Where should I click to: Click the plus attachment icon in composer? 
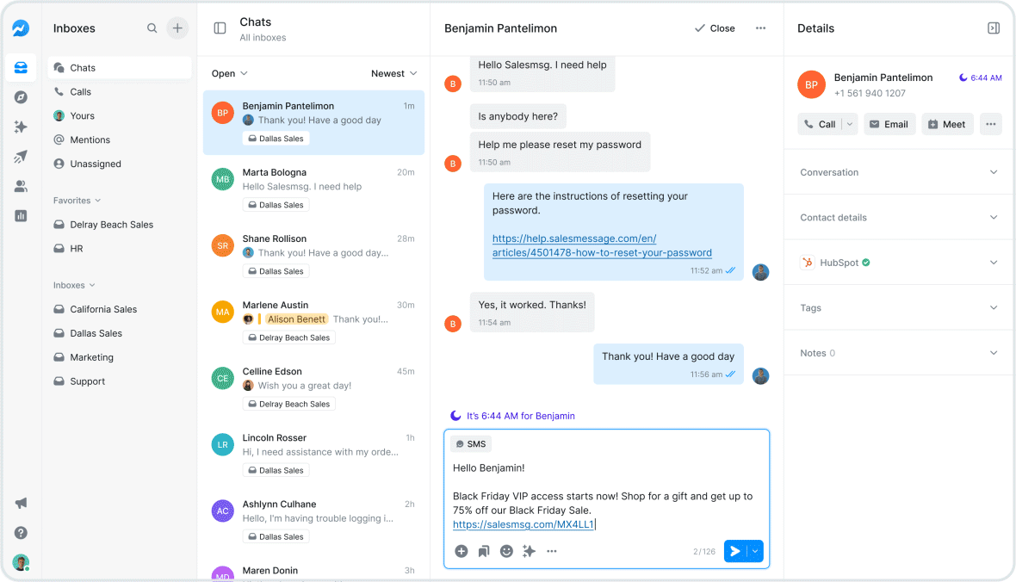tap(461, 551)
